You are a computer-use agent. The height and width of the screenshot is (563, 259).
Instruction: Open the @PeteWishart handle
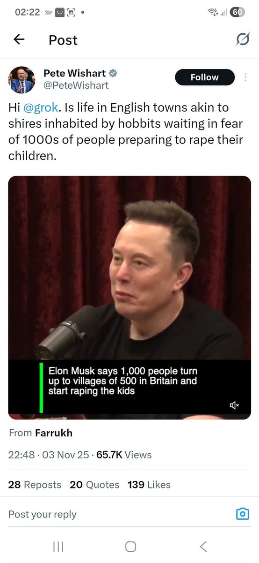pos(76,85)
